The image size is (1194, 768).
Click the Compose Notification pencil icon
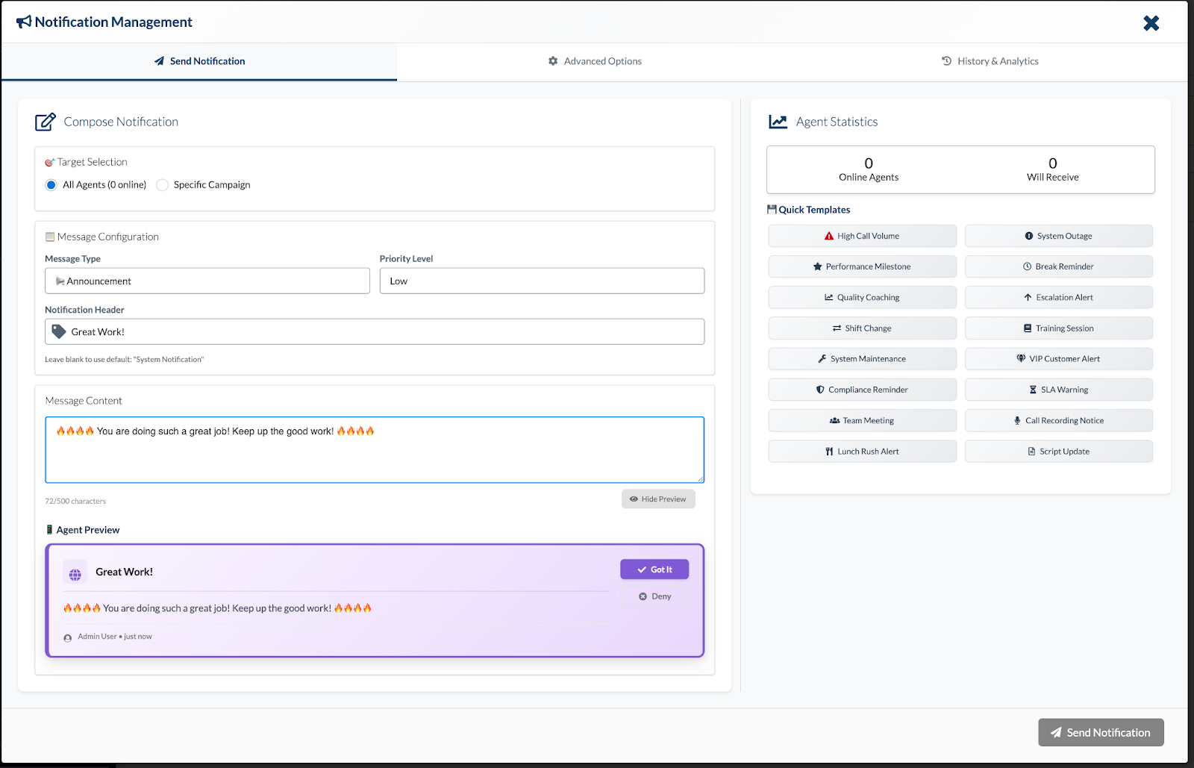45,121
